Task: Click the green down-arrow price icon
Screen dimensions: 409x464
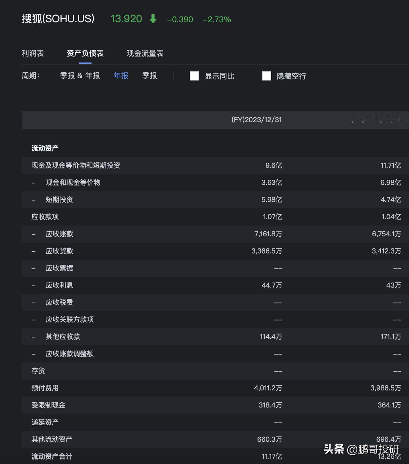Action: (153, 19)
